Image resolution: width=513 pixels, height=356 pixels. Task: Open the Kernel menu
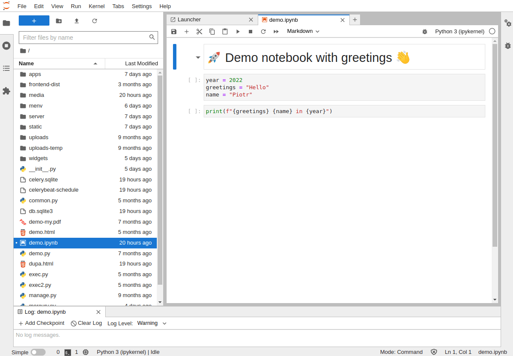pyautogui.click(x=96, y=6)
